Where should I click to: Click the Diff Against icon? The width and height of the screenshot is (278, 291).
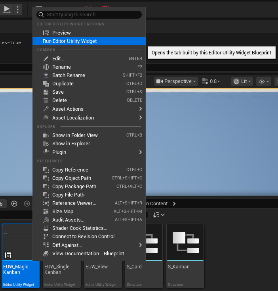pos(46,245)
